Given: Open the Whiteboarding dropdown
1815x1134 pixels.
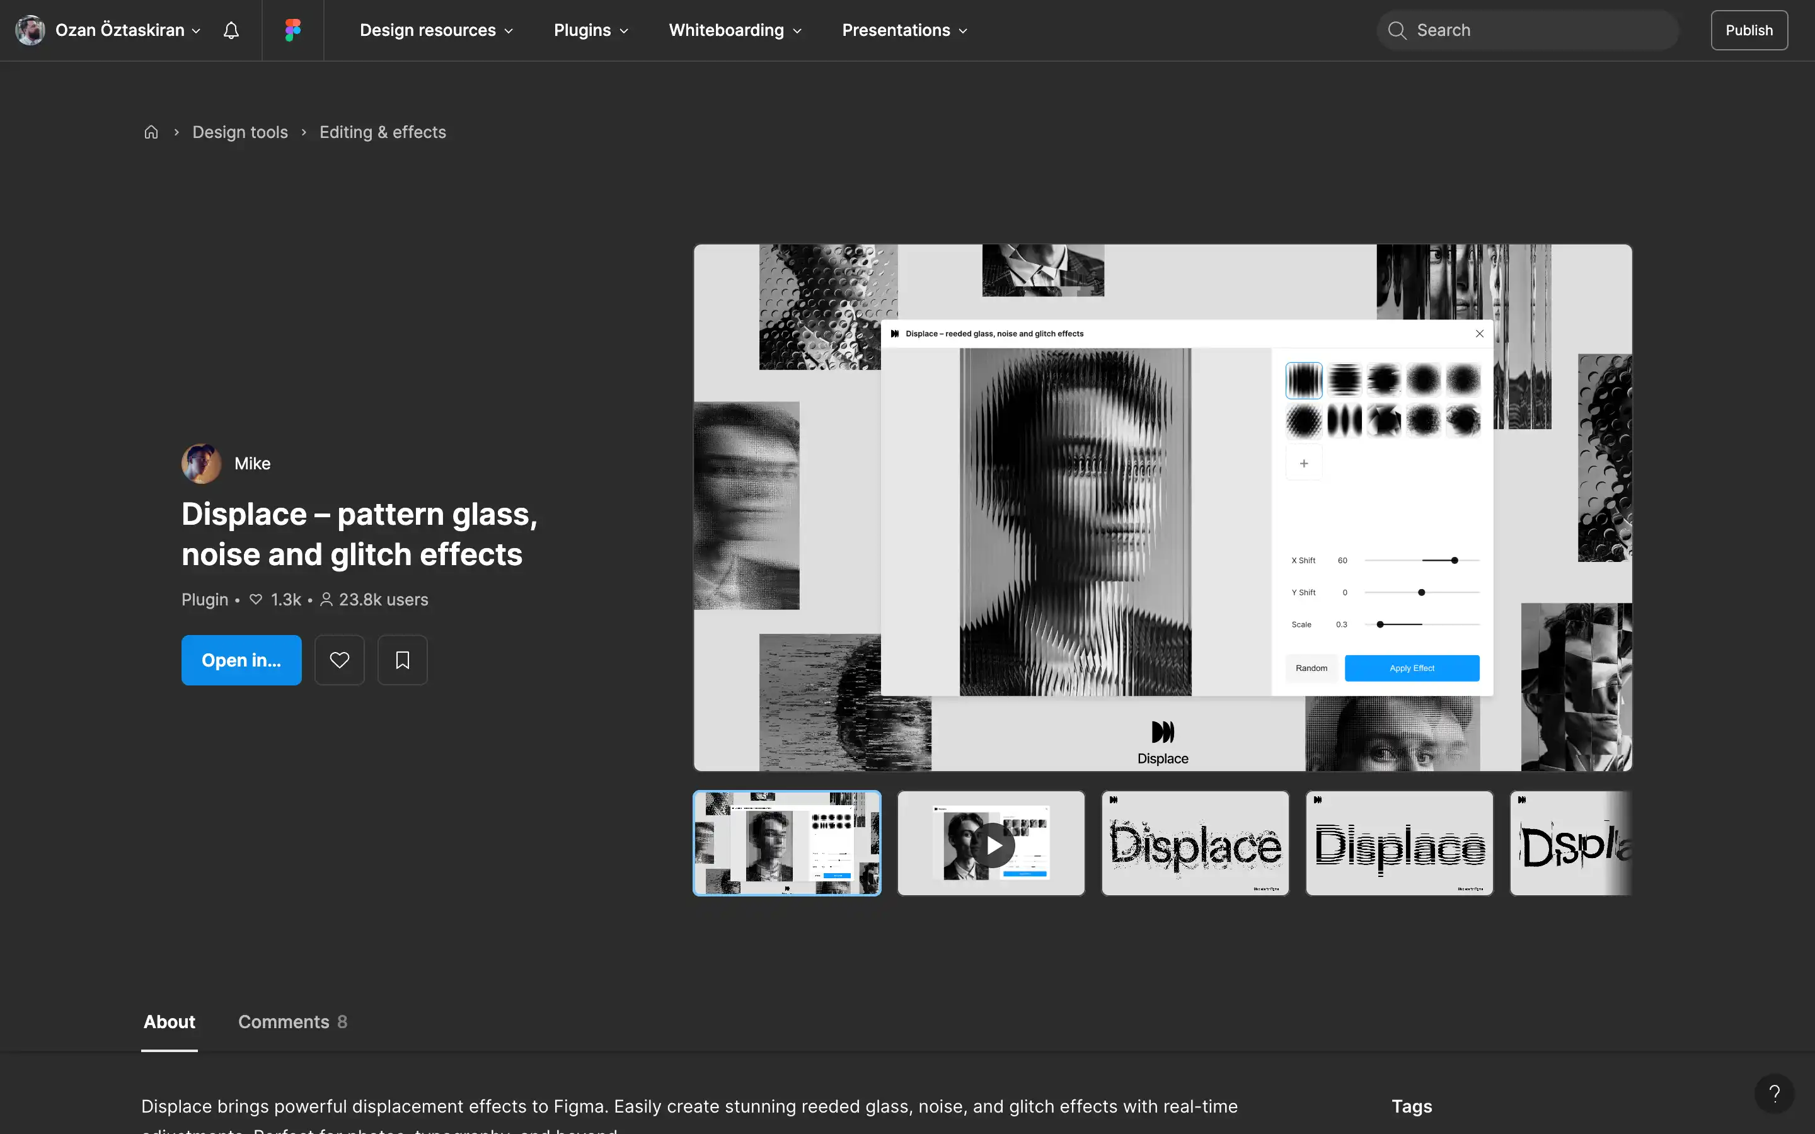Looking at the screenshot, I should 734,30.
